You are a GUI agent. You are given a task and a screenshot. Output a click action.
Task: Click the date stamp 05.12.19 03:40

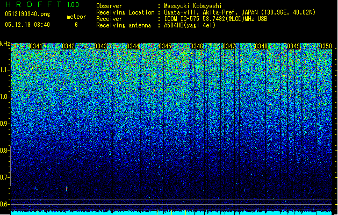27,25
